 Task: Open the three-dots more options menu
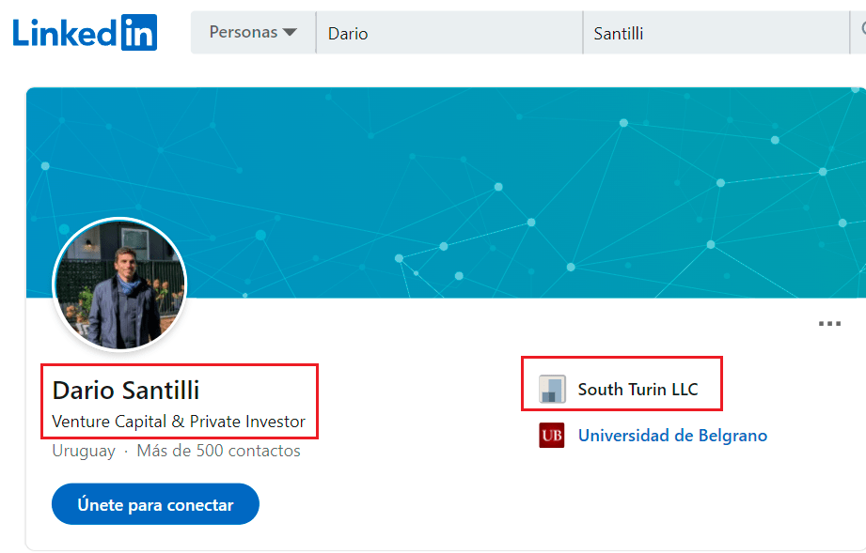point(829,324)
